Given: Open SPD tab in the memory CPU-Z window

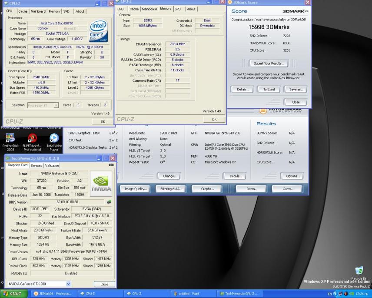Looking at the screenshot, I should 178,9.
